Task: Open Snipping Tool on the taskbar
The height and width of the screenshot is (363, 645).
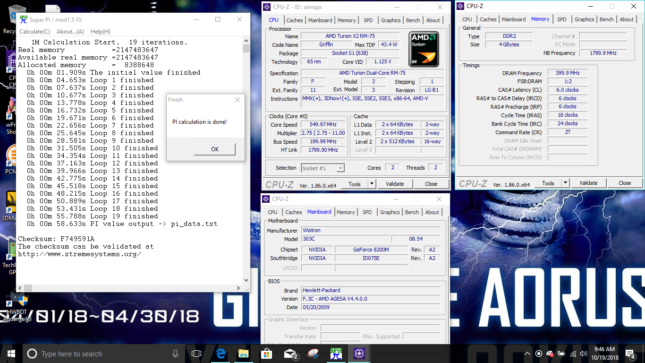Action: 313,354
